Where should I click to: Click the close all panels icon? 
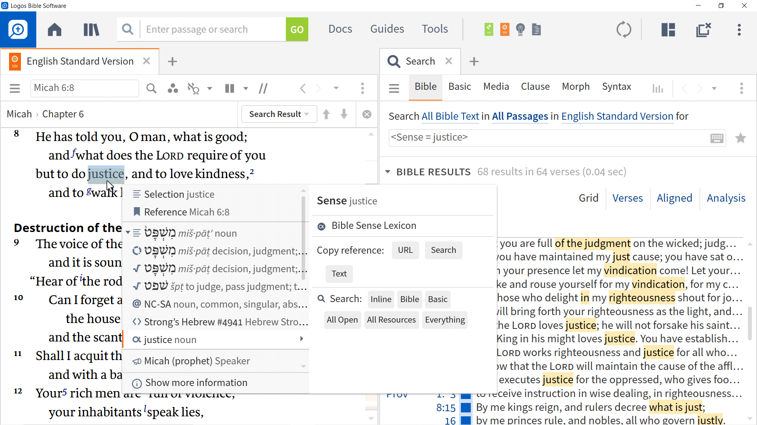(703, 30)
